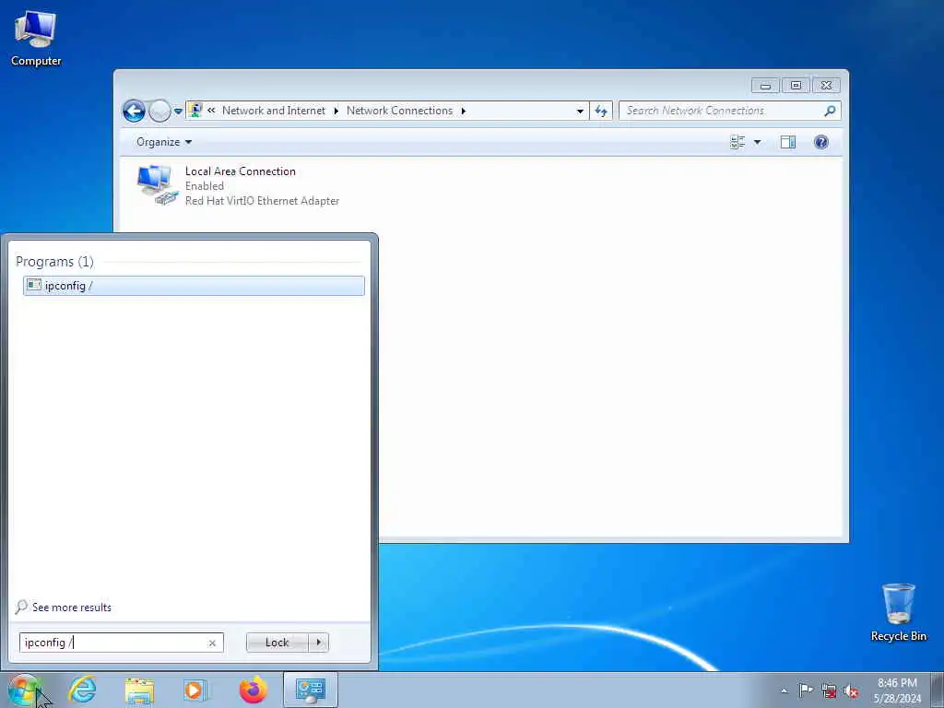The image size is (944, 708).
Task: Click the search magnifier icon
Action: tap(830, 111)
